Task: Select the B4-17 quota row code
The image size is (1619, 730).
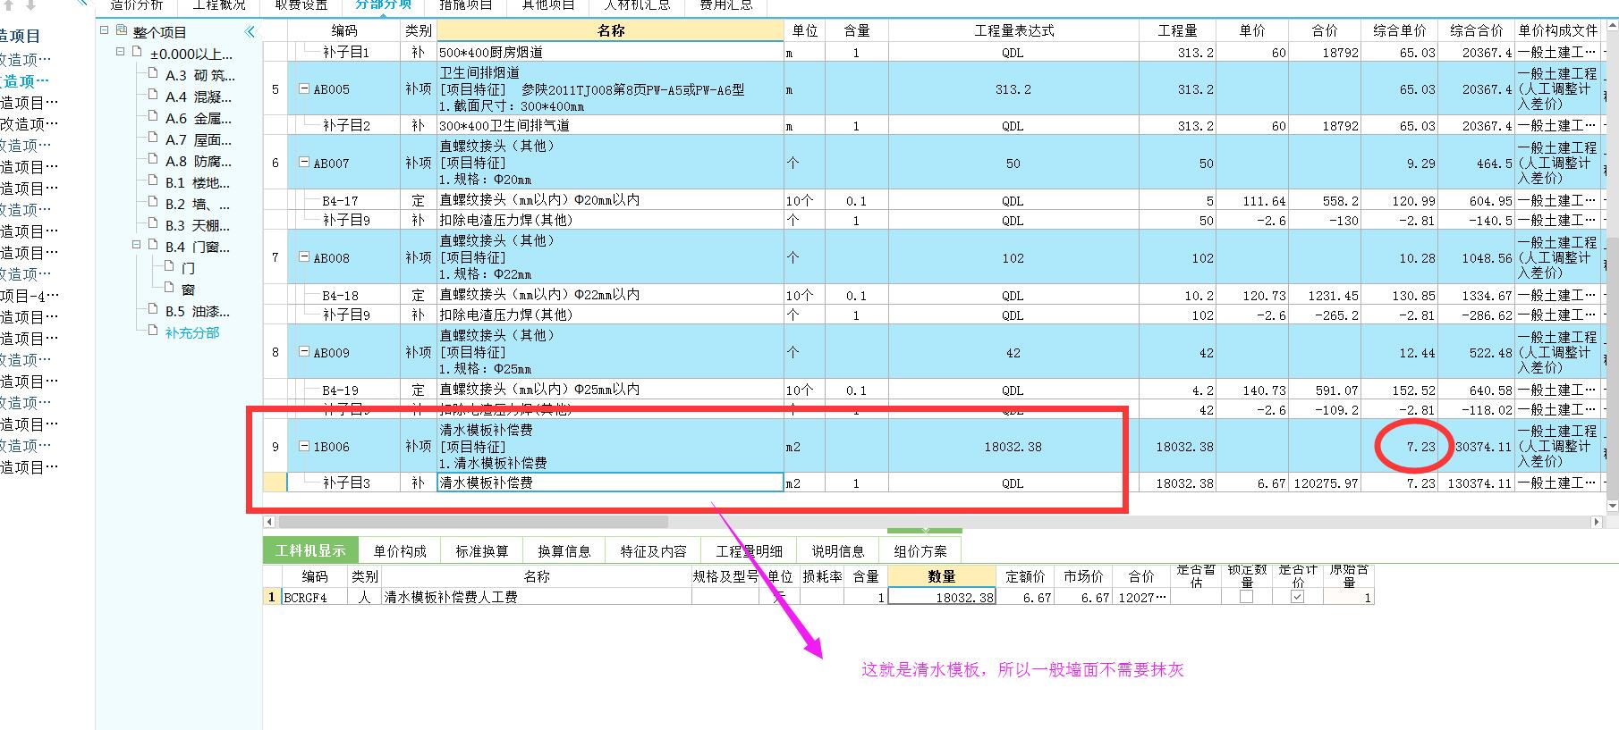Action: 340,201
